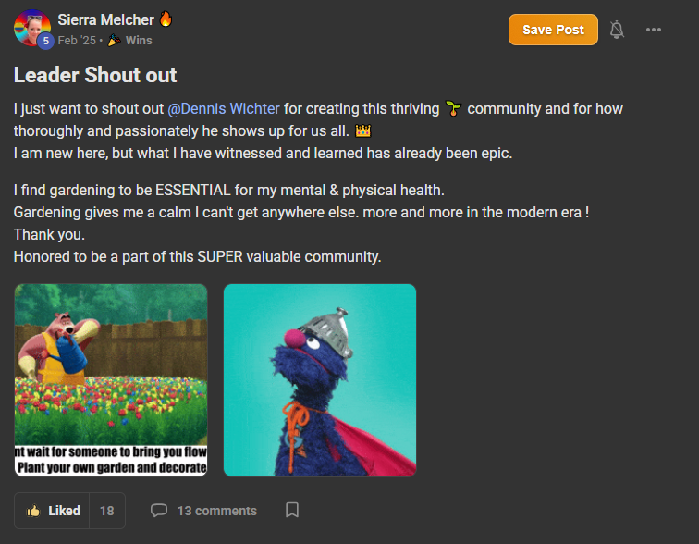
Task: Click the Save Post button
Action: [x=553, y=30]
